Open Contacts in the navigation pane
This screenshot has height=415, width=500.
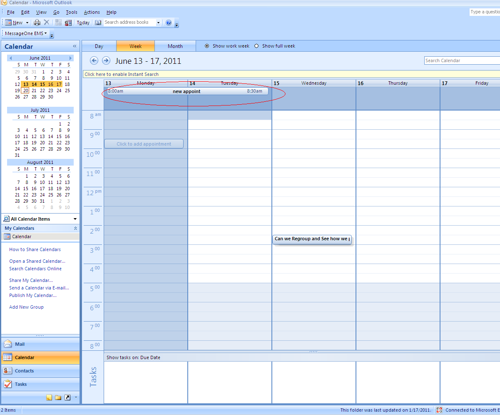coord(40,371)
